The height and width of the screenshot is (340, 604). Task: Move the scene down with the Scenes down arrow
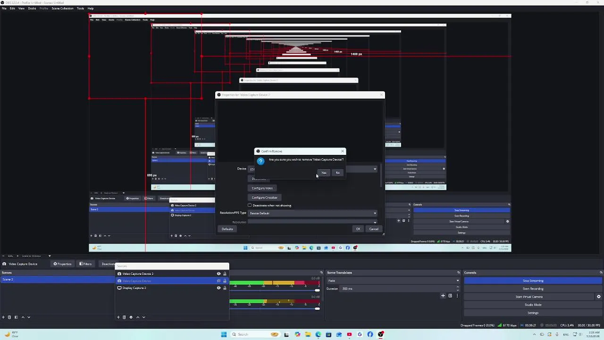click(29, 317)
